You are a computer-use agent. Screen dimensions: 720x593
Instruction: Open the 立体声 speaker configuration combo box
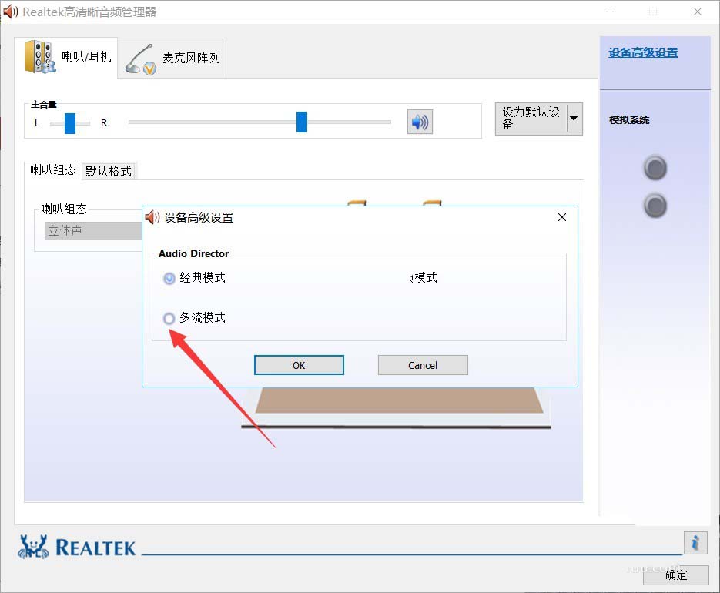pyautogui.click(x=92, y=230)
